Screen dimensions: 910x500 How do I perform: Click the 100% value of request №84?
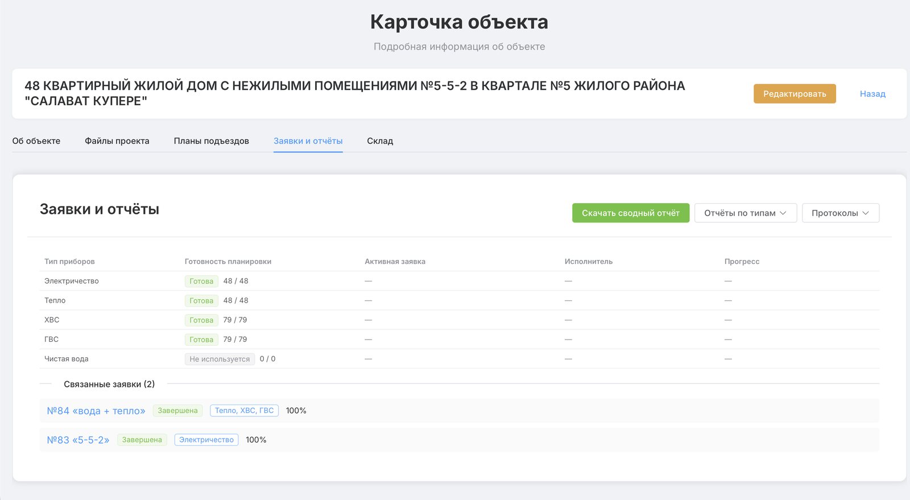[296, 411]
